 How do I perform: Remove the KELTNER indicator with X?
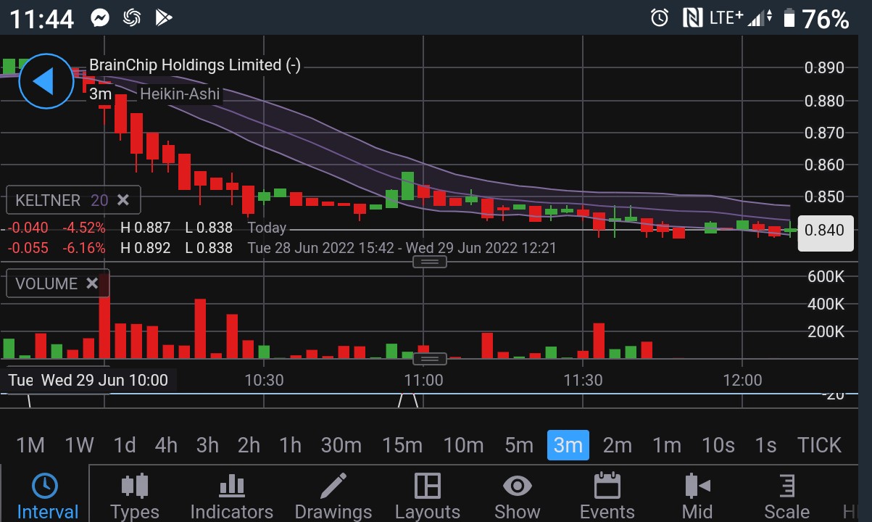tap(123, 200)
